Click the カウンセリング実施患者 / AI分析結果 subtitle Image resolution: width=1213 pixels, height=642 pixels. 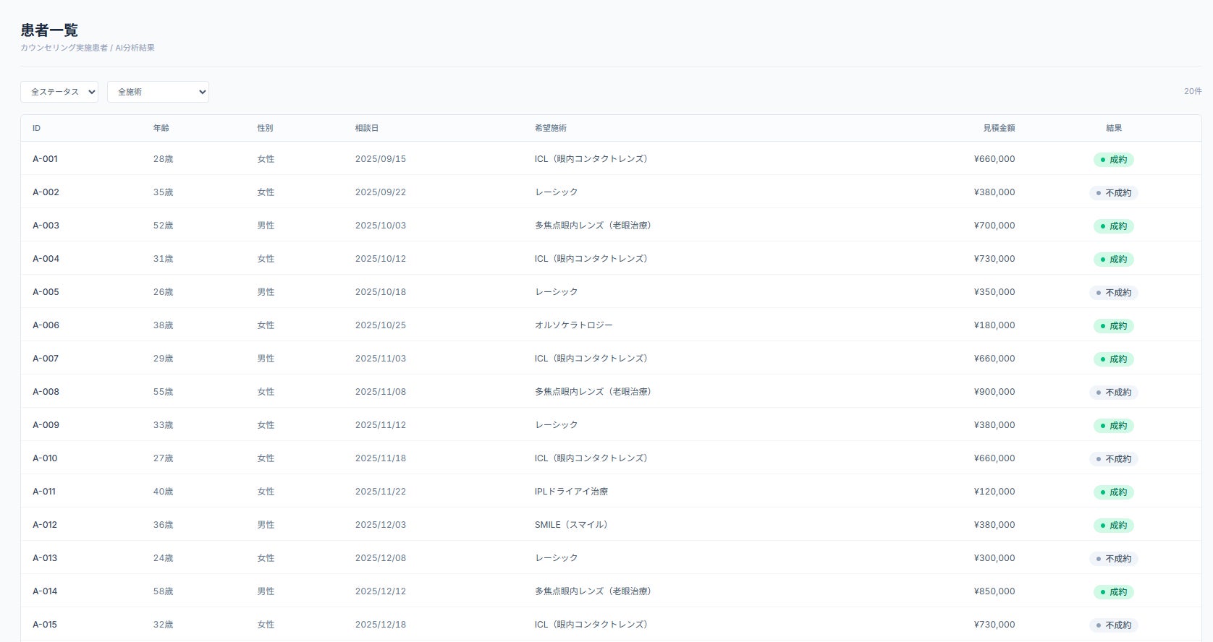click(88, 48)
